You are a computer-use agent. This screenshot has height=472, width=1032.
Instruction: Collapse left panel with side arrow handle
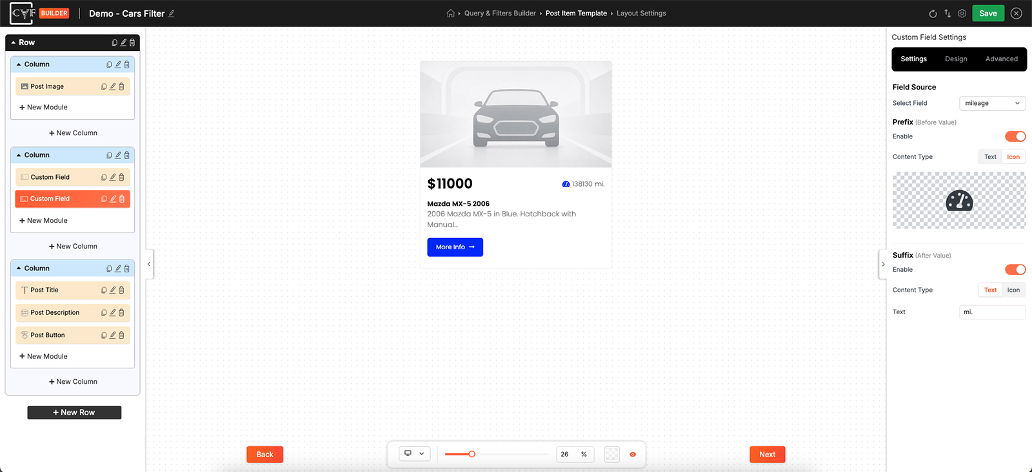pos(149,264)
